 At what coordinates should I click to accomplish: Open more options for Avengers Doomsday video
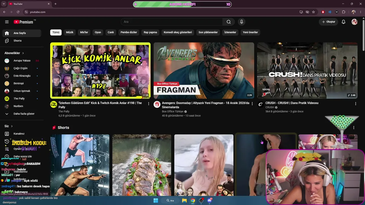click(252, 104)
